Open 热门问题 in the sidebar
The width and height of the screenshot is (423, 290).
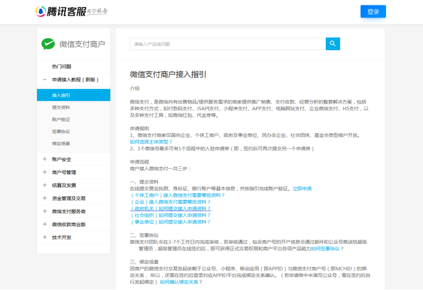(62, 67)
